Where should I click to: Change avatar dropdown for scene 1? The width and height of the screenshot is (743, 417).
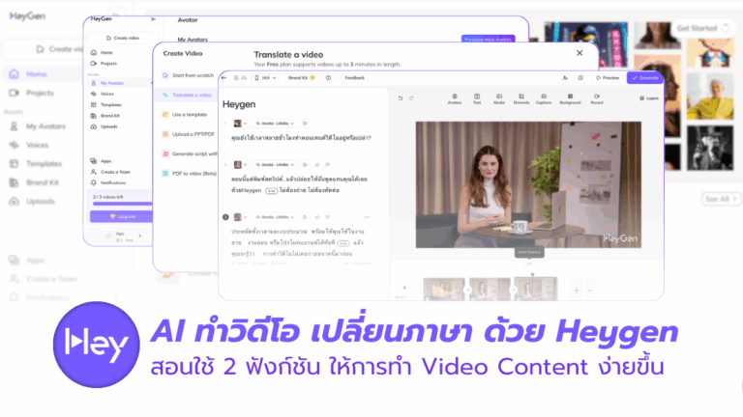click(x=240, y=124)
